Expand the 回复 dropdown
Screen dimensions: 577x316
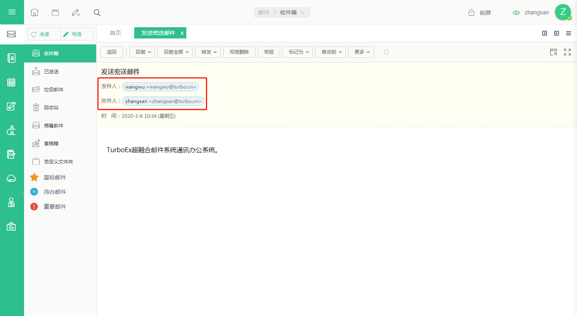(x=142, y=52)
